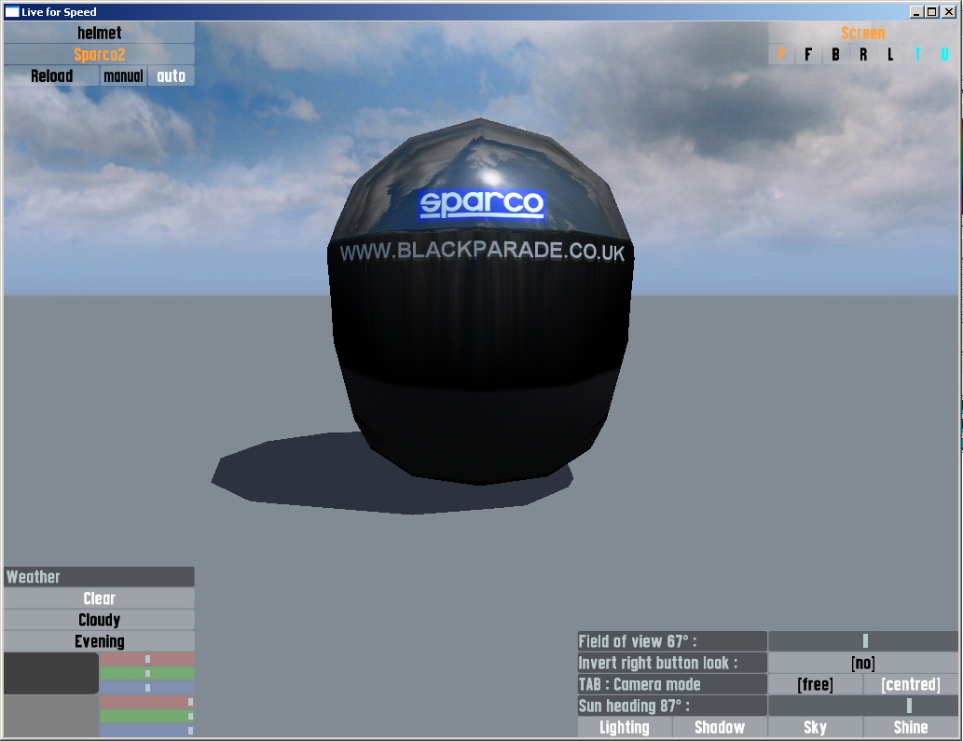
Task: Select the cyan U view button
Action: click(x=944, y=54)
